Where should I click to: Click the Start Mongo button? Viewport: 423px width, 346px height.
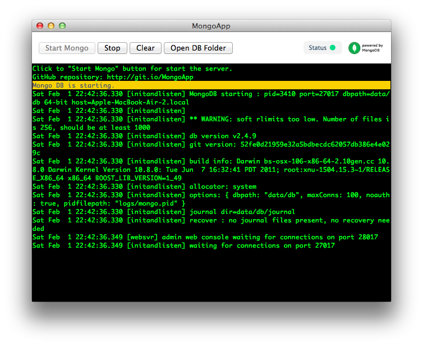[67, 48]
